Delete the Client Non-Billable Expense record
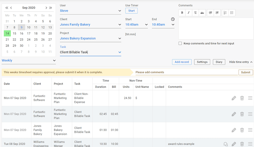 (x=242, y=98)
